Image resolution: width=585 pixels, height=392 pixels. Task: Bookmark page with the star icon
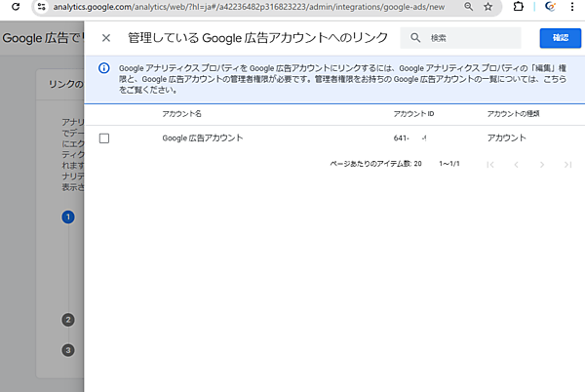coord(488,7)
